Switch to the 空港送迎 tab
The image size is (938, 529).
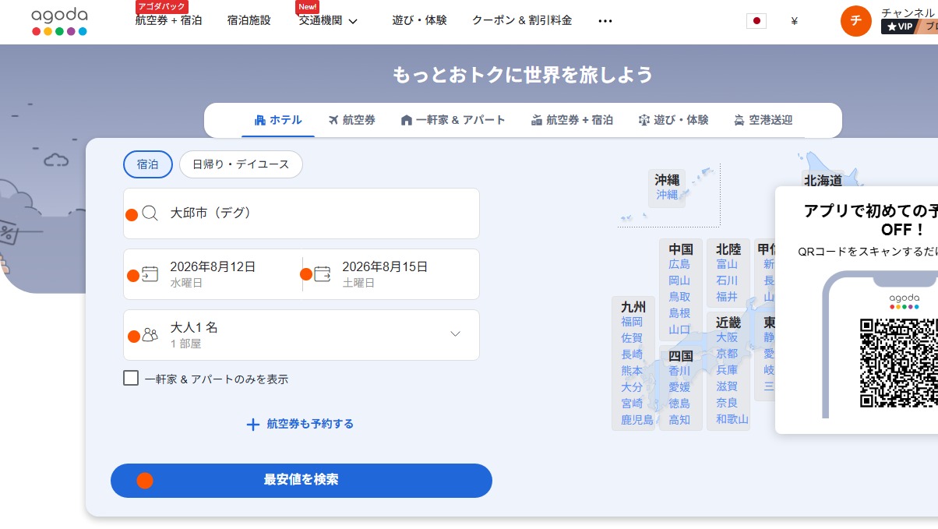point(763,120)
